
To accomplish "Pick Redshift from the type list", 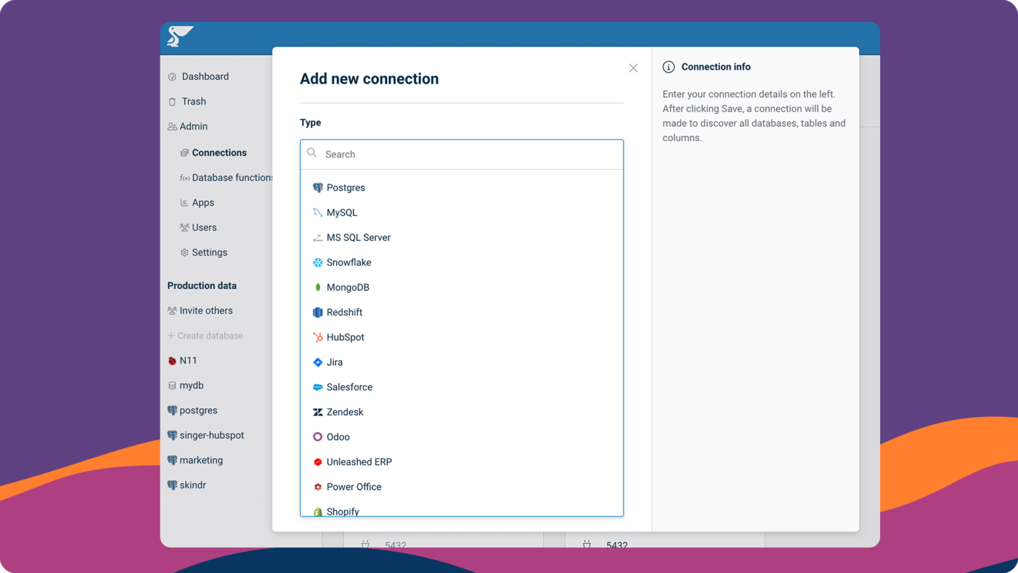I will coord(344,312).
